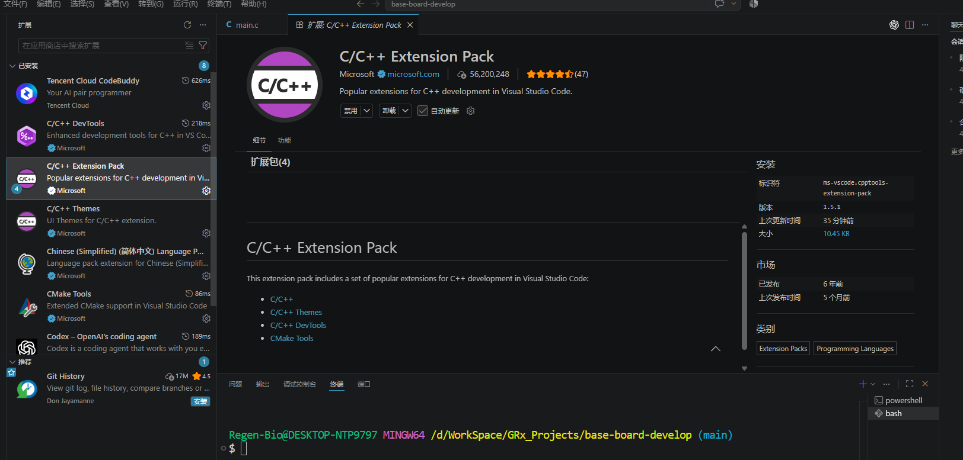963x460 pixels.
Task: Jump back to top of the readme
Action: pos(716,349)
